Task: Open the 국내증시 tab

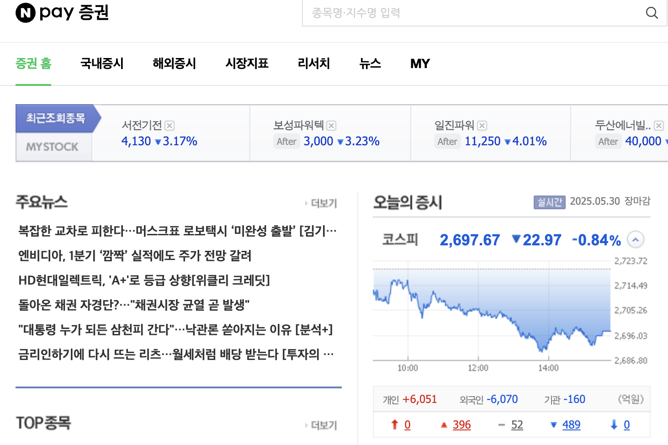Action: pyautogui.click(x=101, y=64)
